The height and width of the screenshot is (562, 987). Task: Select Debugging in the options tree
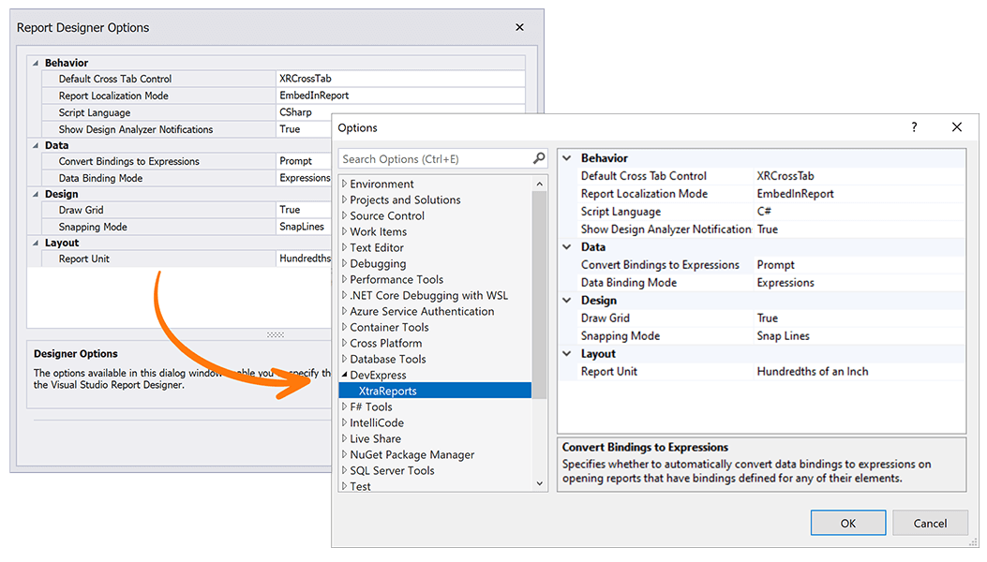(380, 263)
